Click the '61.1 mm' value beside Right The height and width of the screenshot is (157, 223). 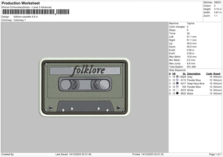191,40
